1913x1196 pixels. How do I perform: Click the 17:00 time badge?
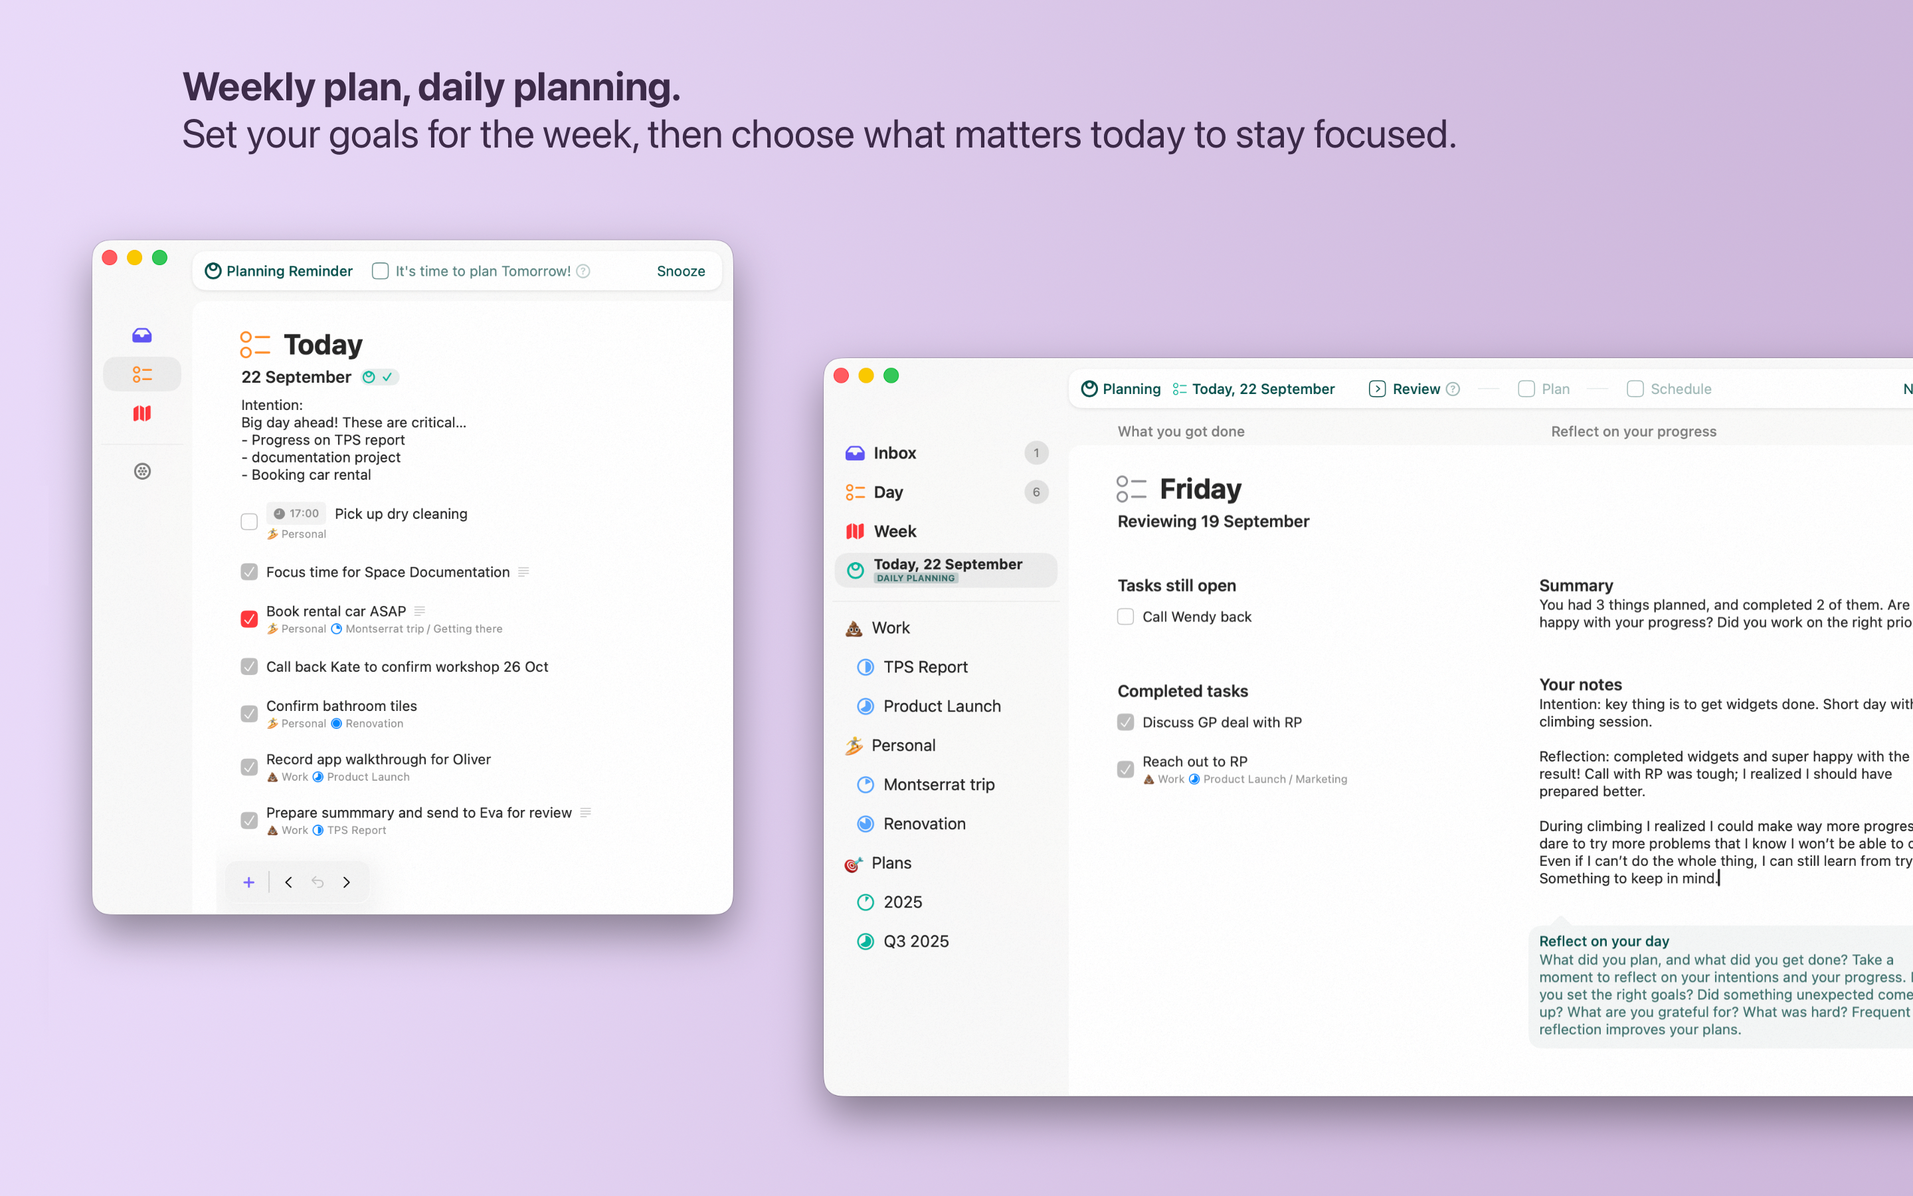pyautogui.click(x=296, y=514)
